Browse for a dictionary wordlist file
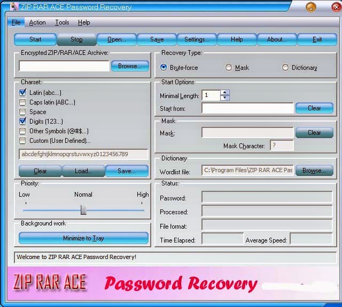The width and height of the screenshot is (342, 307). pyautogui.click(x=314, y=171)
